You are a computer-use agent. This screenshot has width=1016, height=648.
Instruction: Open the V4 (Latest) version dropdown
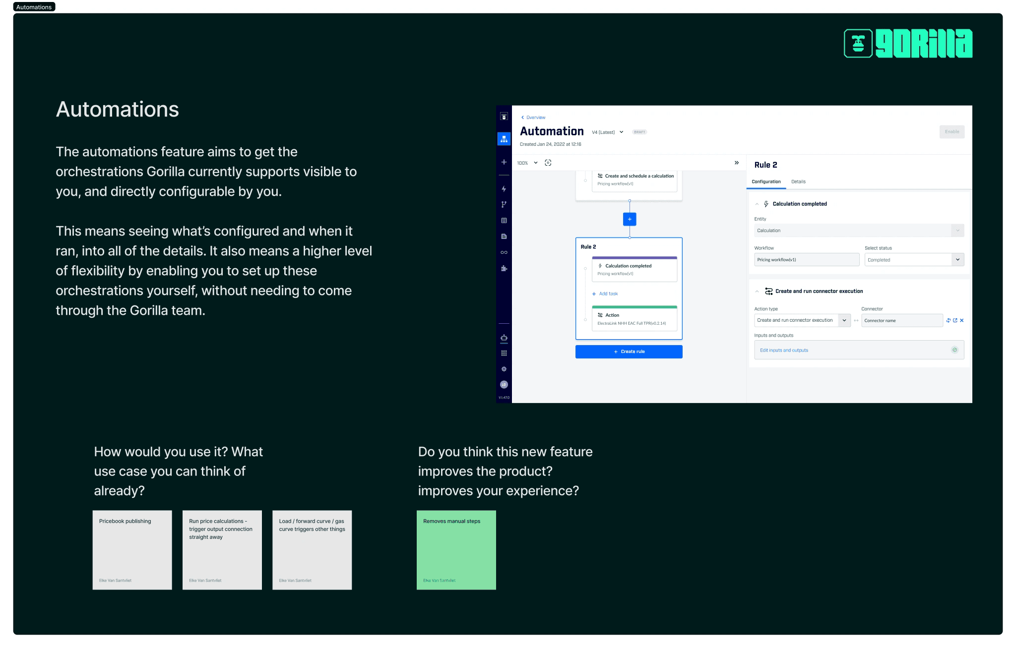point(607,132)
